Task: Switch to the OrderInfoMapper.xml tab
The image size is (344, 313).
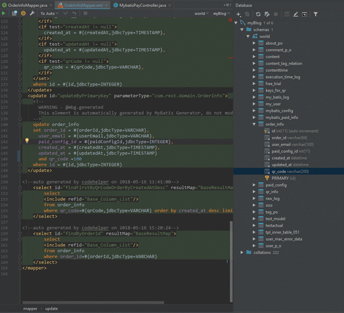Action: pos(83,5)
